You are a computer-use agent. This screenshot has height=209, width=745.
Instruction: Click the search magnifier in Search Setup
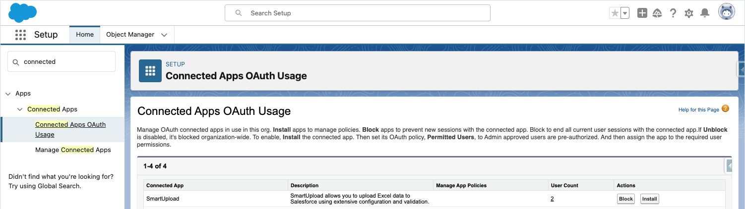[x=239, y=13]
